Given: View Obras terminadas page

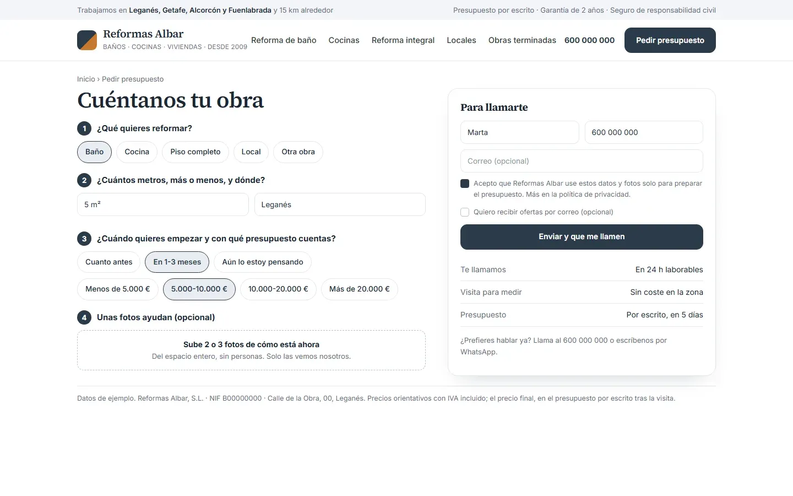Looking at the screenshot, I should (x=522, y=40).
